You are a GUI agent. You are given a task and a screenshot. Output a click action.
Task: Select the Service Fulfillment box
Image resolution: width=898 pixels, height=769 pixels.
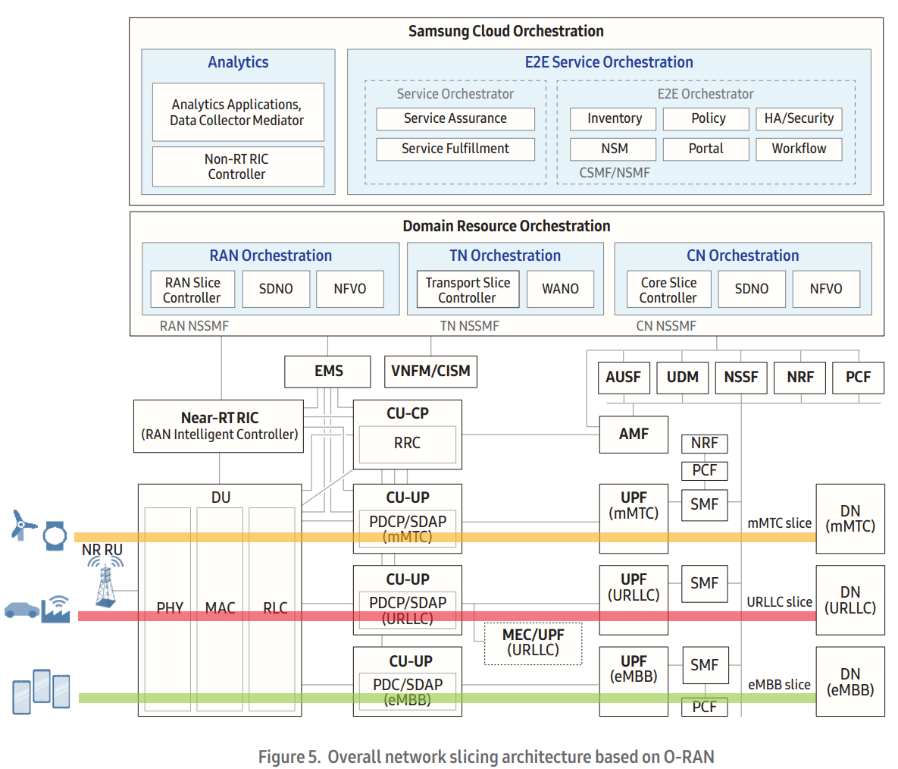tap(455, 149)
